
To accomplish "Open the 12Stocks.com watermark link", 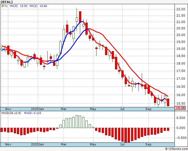I will click(176, 149).
